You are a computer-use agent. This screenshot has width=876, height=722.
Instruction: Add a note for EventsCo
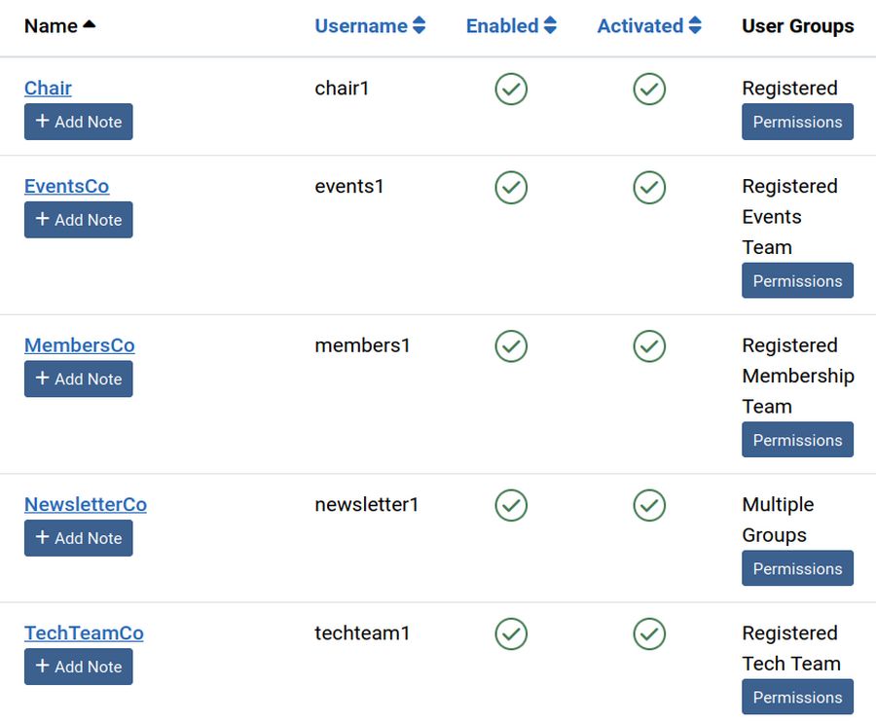[x=79, y=220]
